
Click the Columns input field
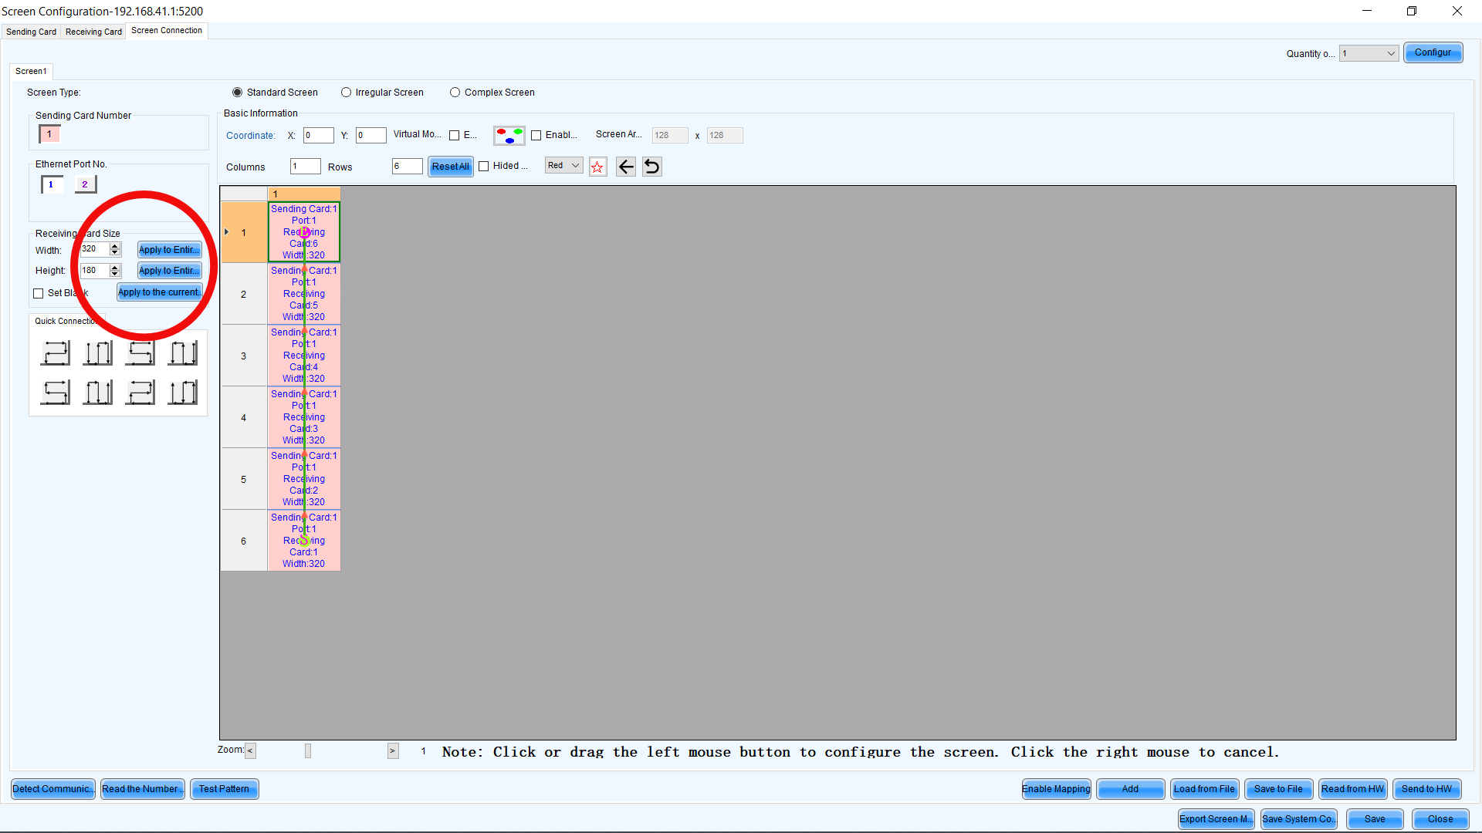305,167
